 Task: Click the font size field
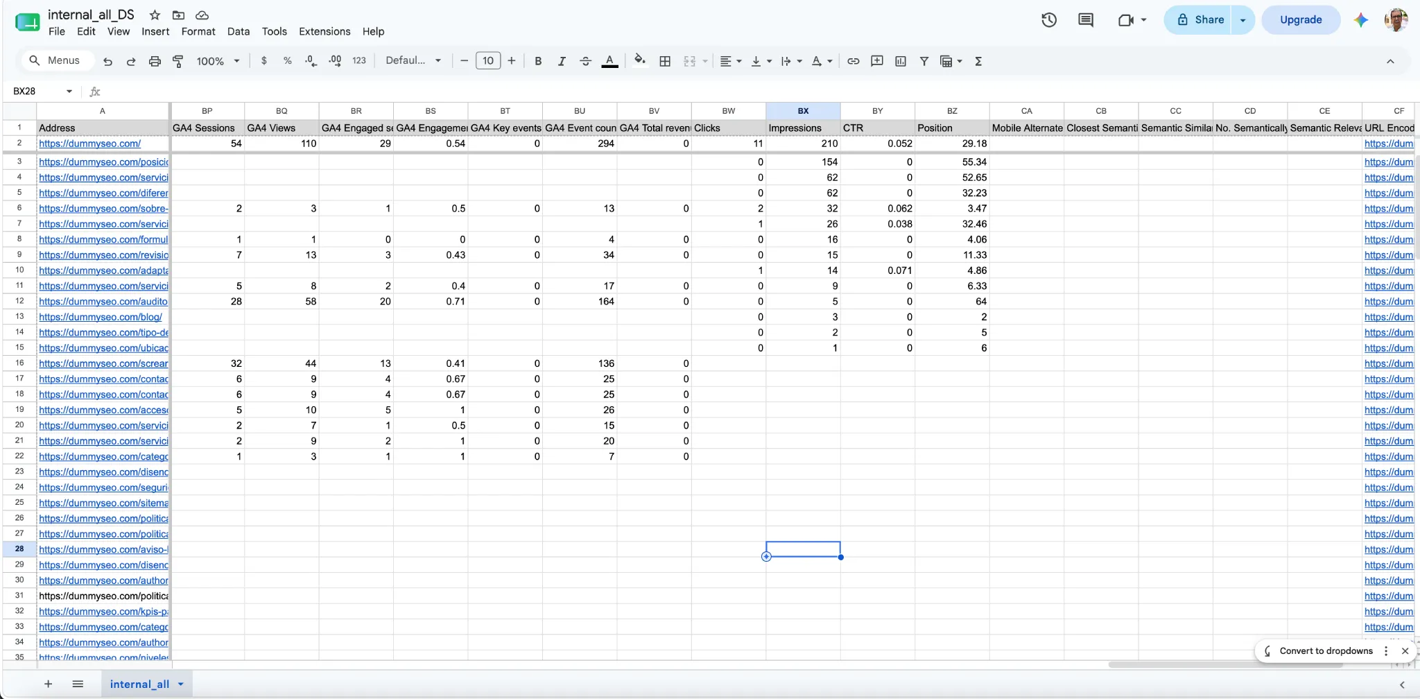coord(488,61)
